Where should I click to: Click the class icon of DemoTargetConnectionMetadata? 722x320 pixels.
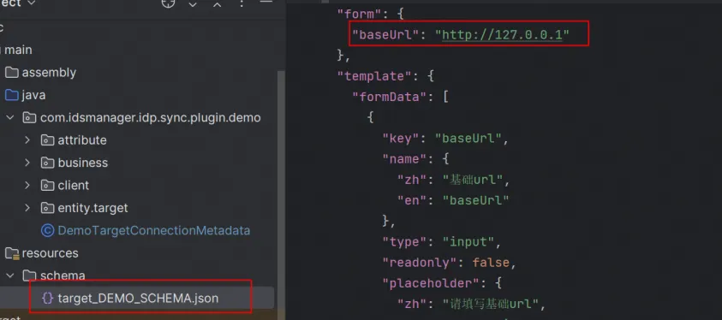pos(47,230)
